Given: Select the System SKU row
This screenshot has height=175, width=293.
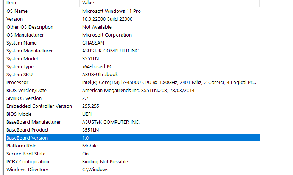Looking at the screenshot, I should (132, 74).
